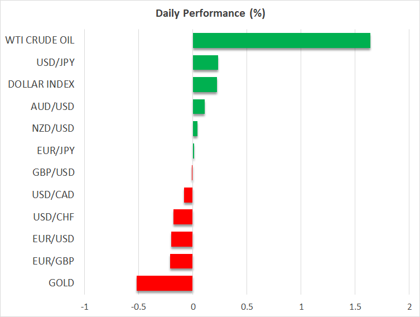Select the NZD/USD small green bar

195,129
